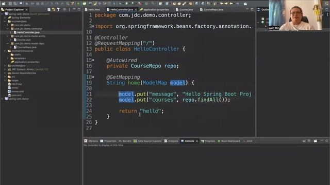The width and height of the screenshot is (330, 185).
Task: Collapse the spring-web-demo project node
Action: click(2, 14)
